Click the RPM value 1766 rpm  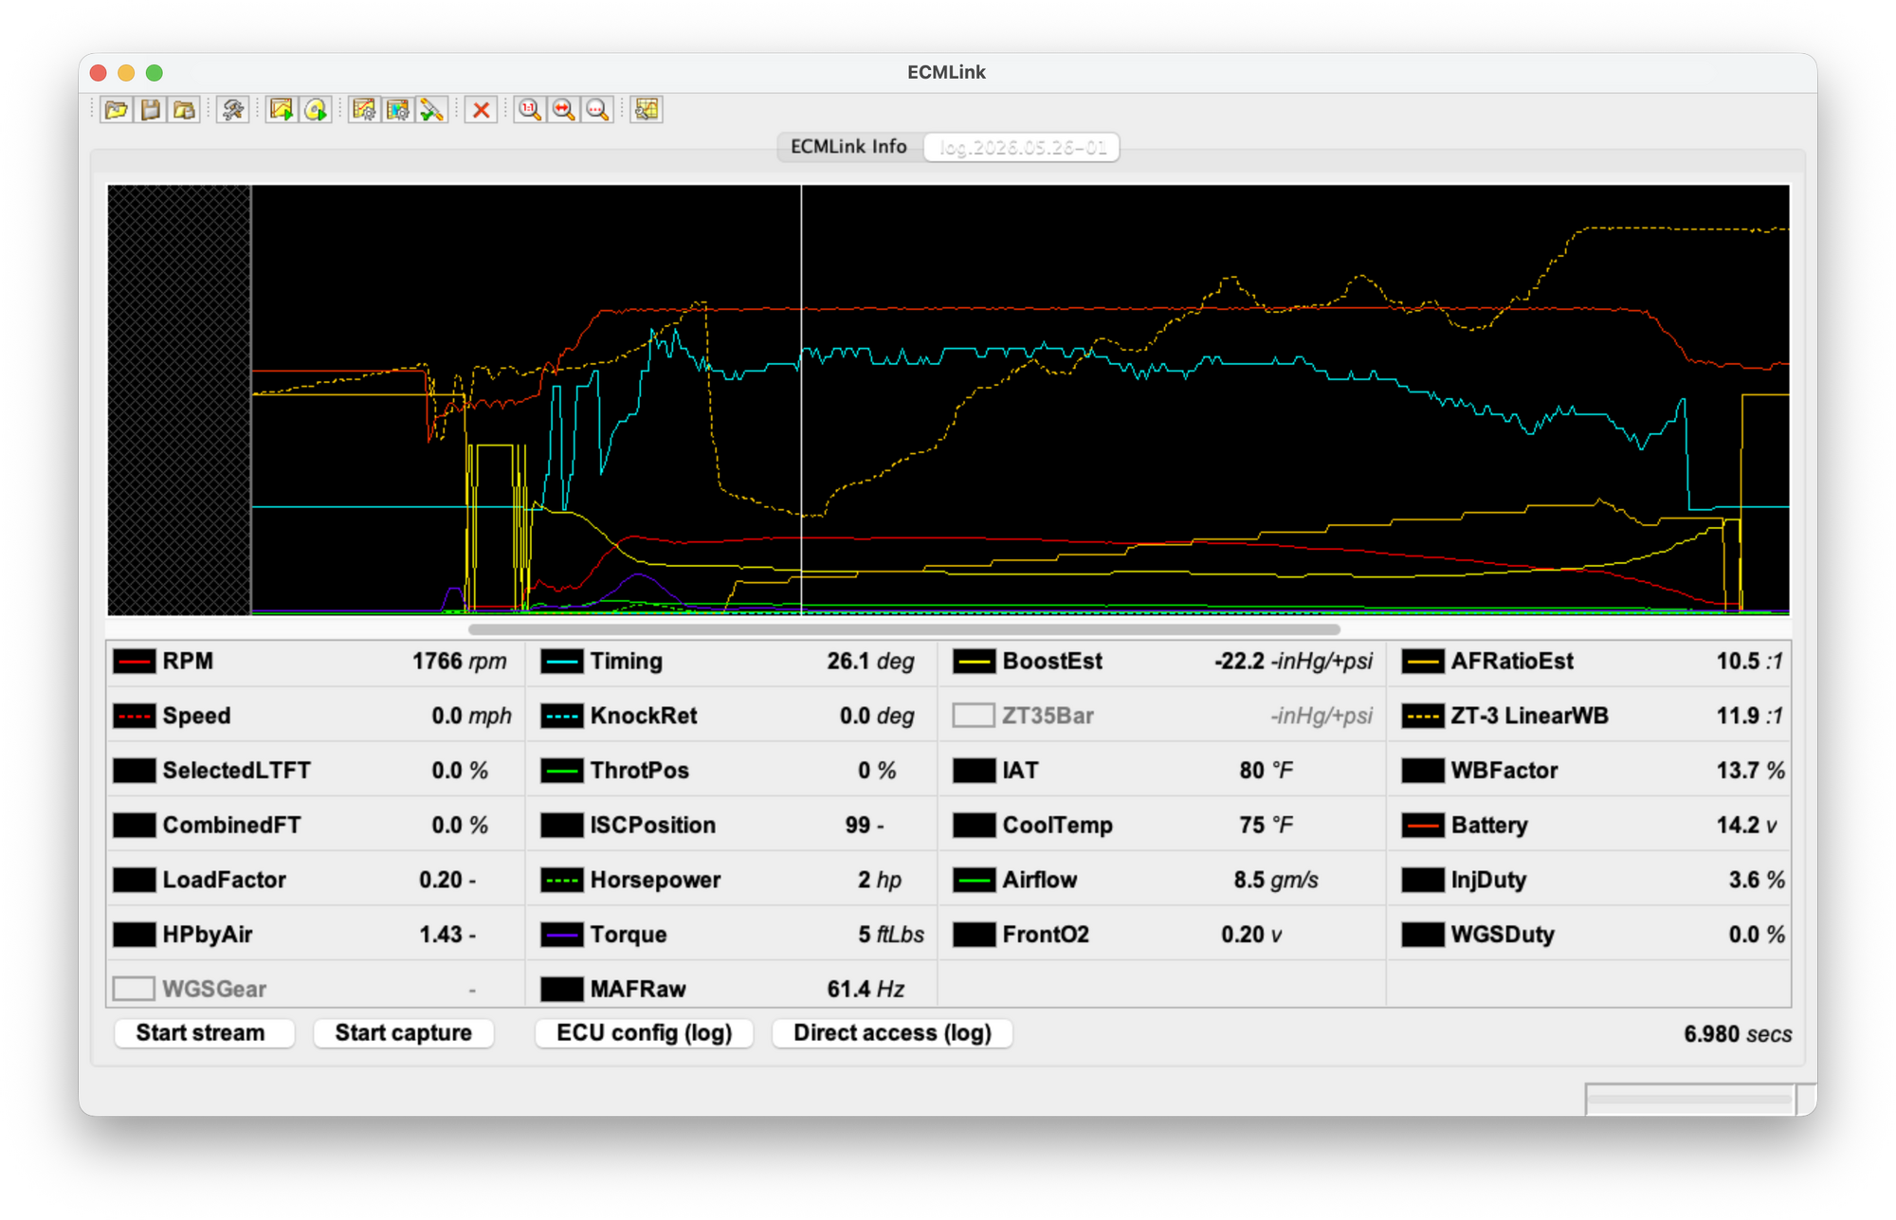[459, 661]
